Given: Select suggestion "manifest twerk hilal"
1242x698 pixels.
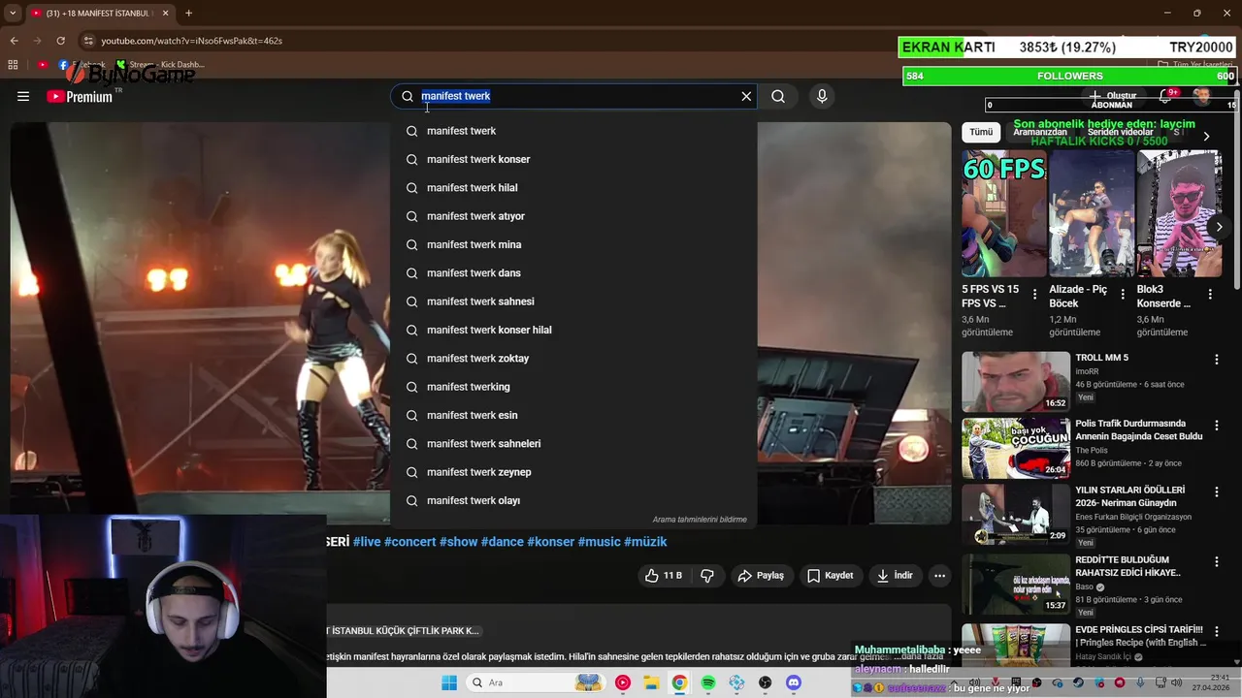Looking at the screenshot, I should coord(573,187).
